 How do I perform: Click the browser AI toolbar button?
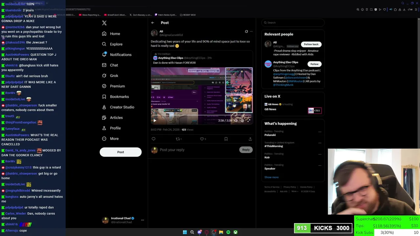(x=410, y=10)
